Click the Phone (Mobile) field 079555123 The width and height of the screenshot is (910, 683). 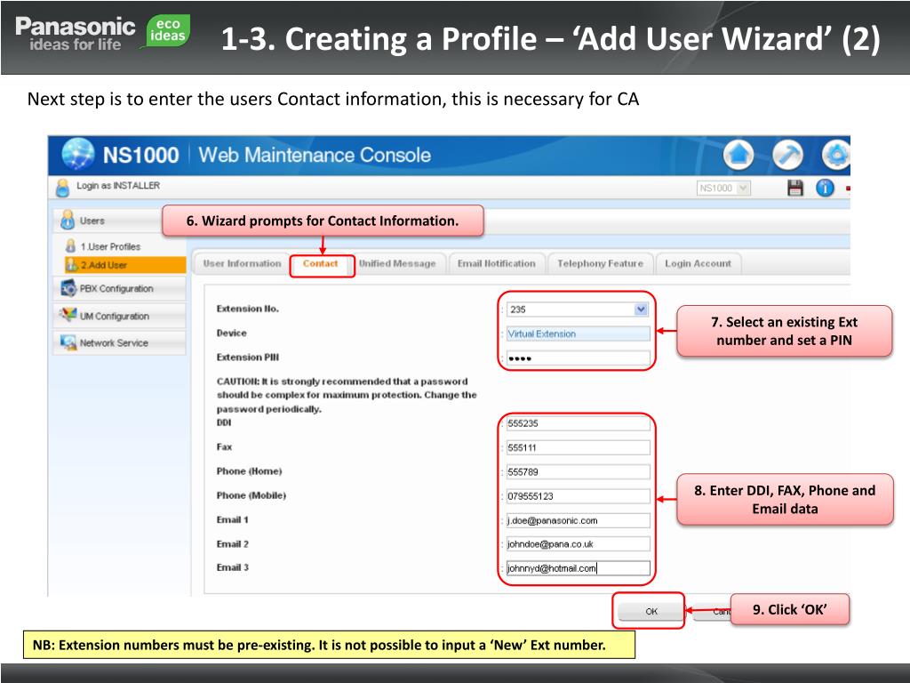point(578,496)
